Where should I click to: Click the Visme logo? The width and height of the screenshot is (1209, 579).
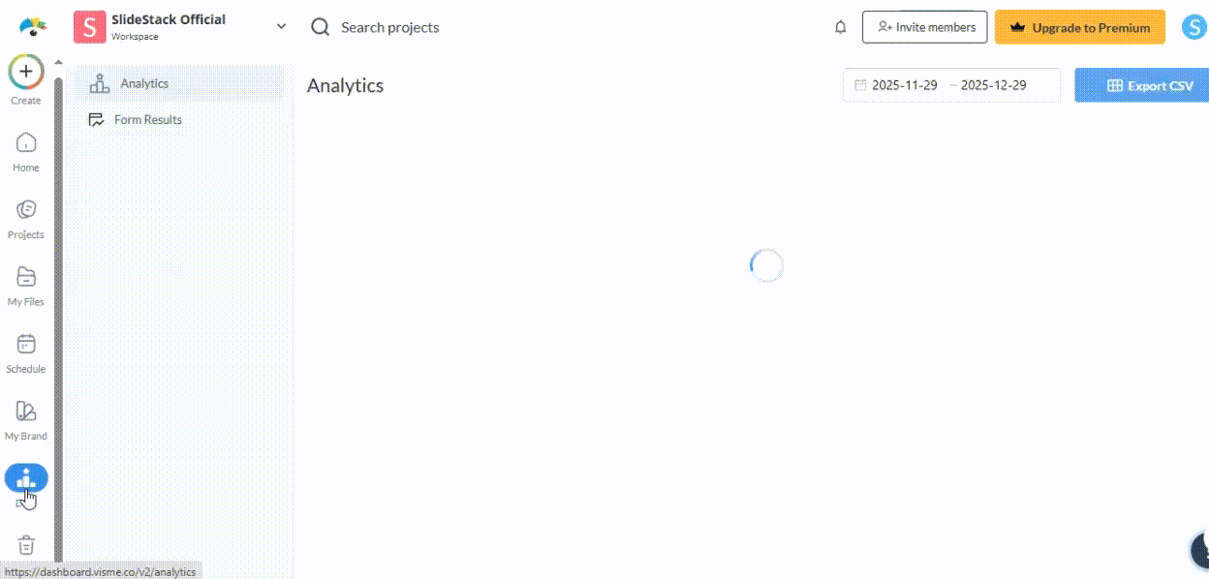33,27
